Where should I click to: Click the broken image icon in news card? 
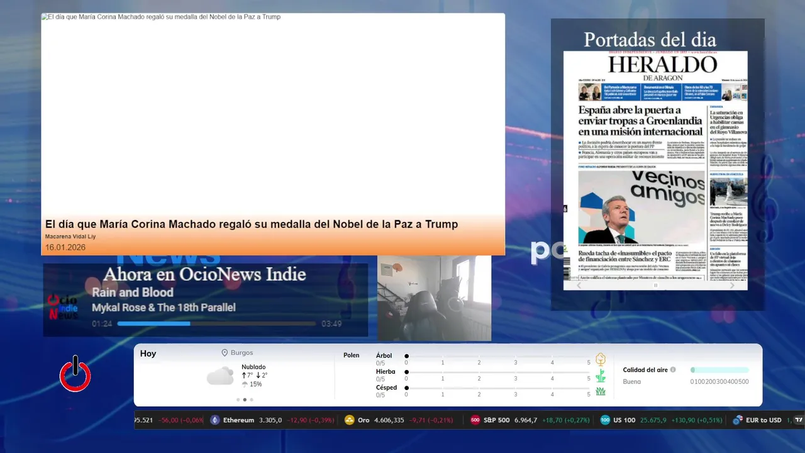[45, 17]
